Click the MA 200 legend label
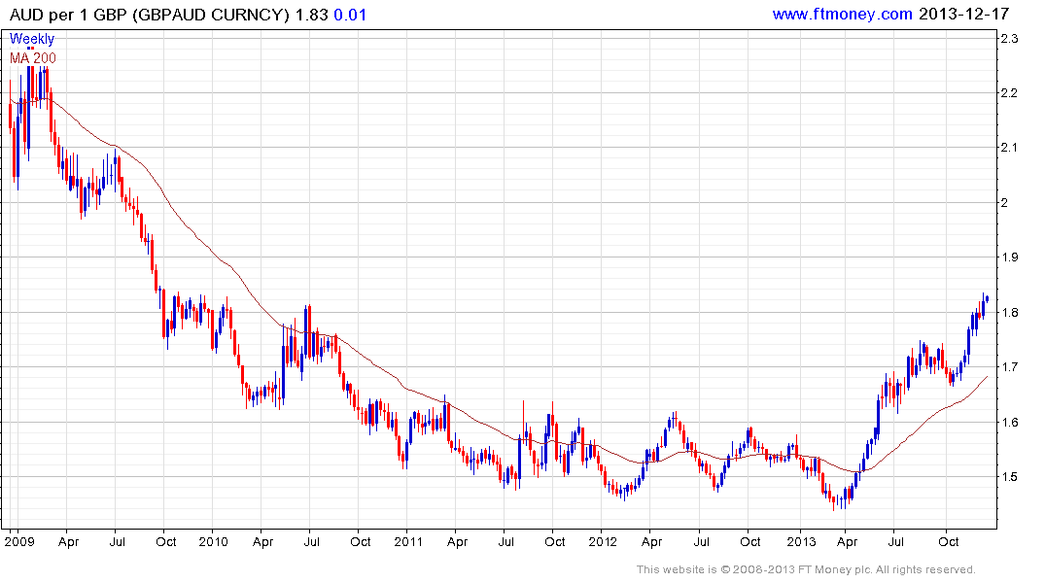 (x=33, y=58)
